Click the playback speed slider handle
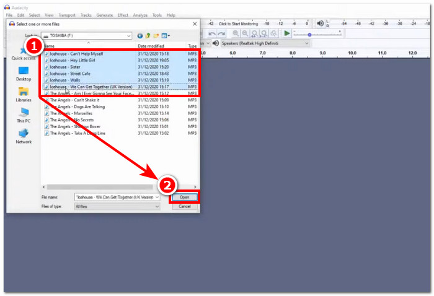This screenshot has width=434, height=296. (x=310, y=35)
